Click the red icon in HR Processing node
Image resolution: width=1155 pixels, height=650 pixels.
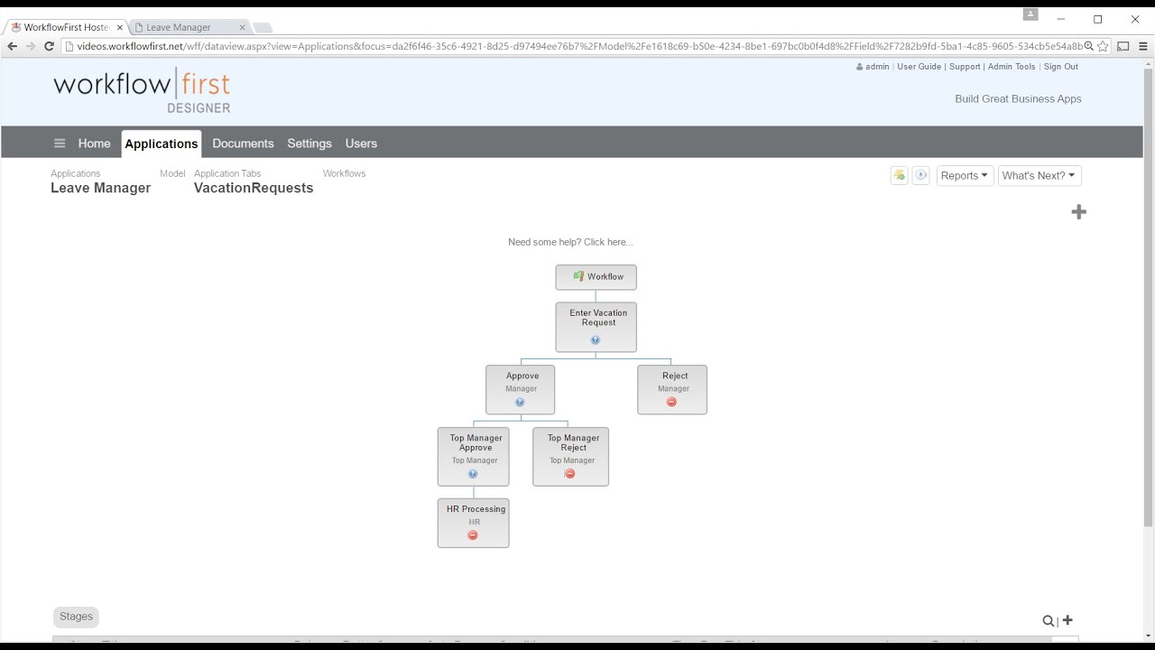point(473,535)
